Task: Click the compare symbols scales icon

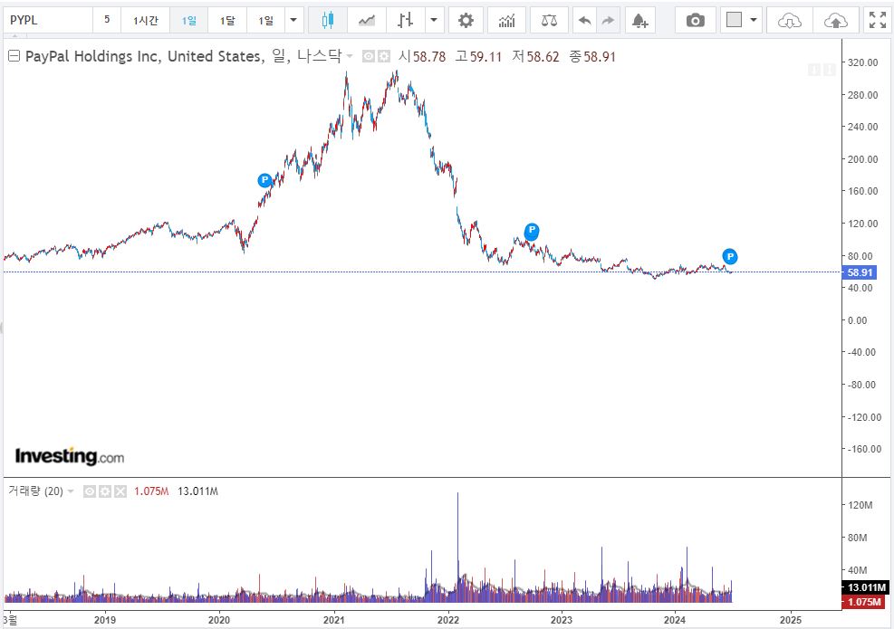Action: (x=549, y=21)
